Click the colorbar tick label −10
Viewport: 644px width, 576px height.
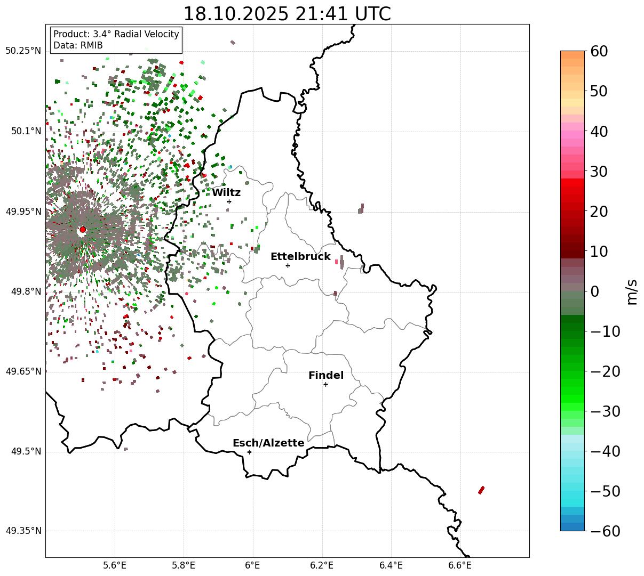tap(606, 331)
